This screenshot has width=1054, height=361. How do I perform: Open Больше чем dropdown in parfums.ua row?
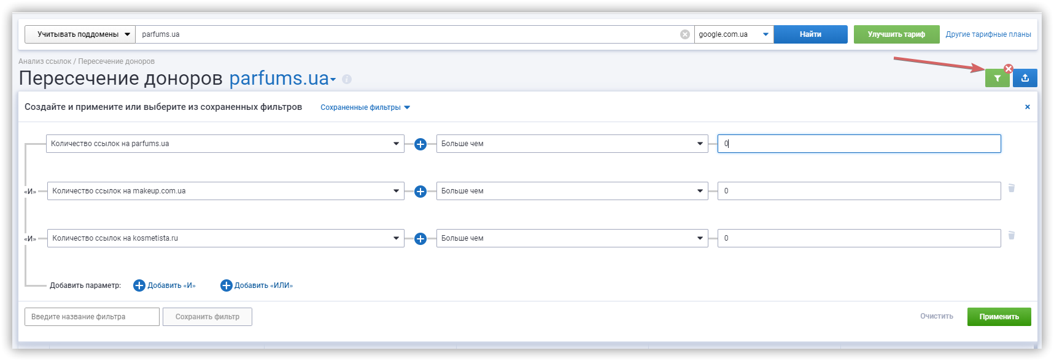572,144
